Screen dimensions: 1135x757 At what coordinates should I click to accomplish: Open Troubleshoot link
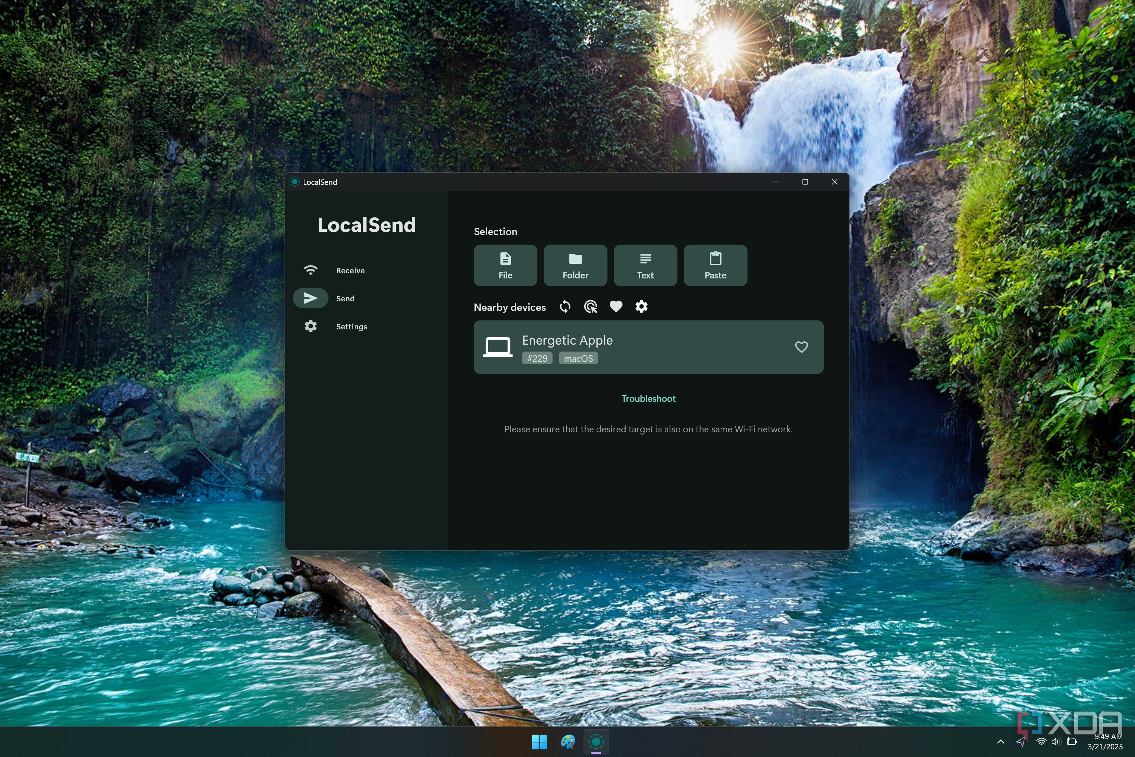coord(648,398)
